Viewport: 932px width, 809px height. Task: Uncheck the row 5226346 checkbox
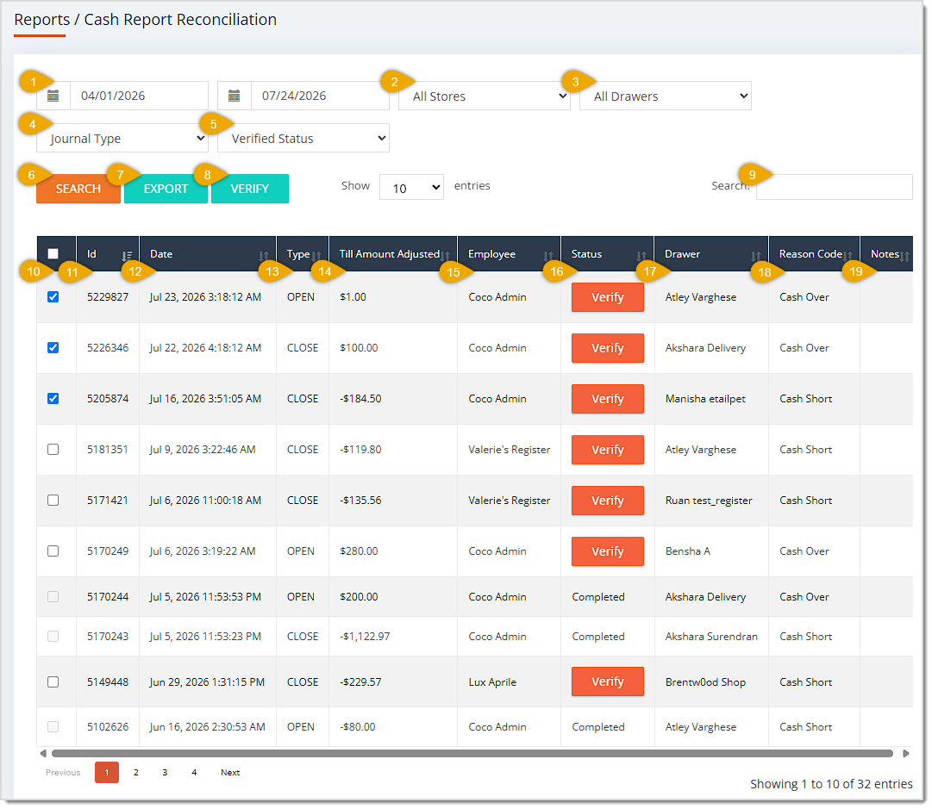tap(53, 347)
